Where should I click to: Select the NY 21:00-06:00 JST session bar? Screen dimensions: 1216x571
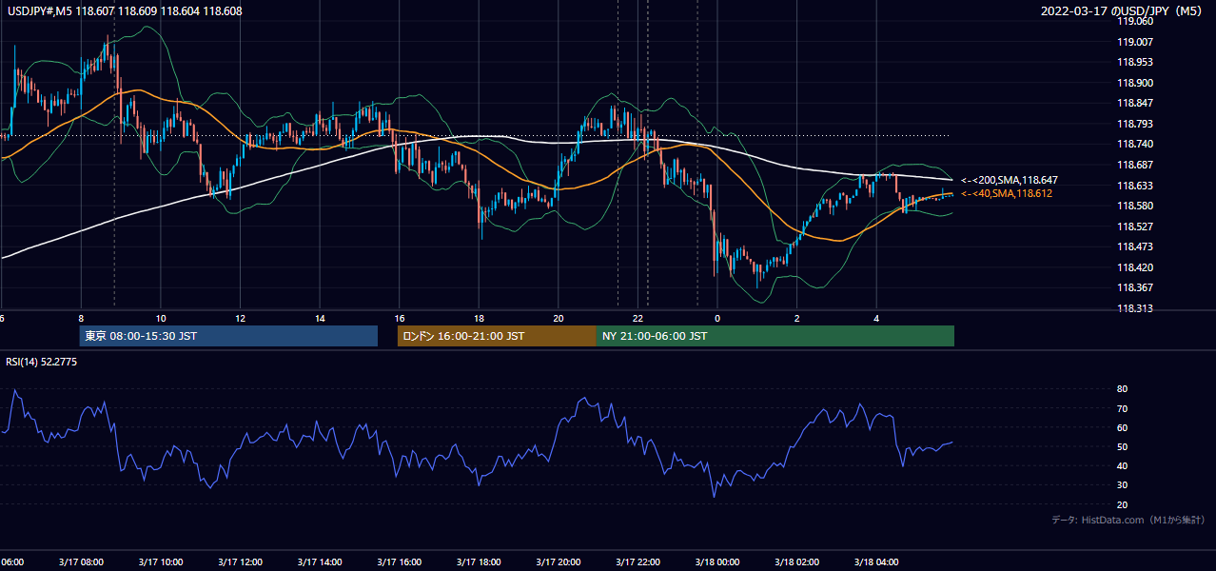pos(775,336)
